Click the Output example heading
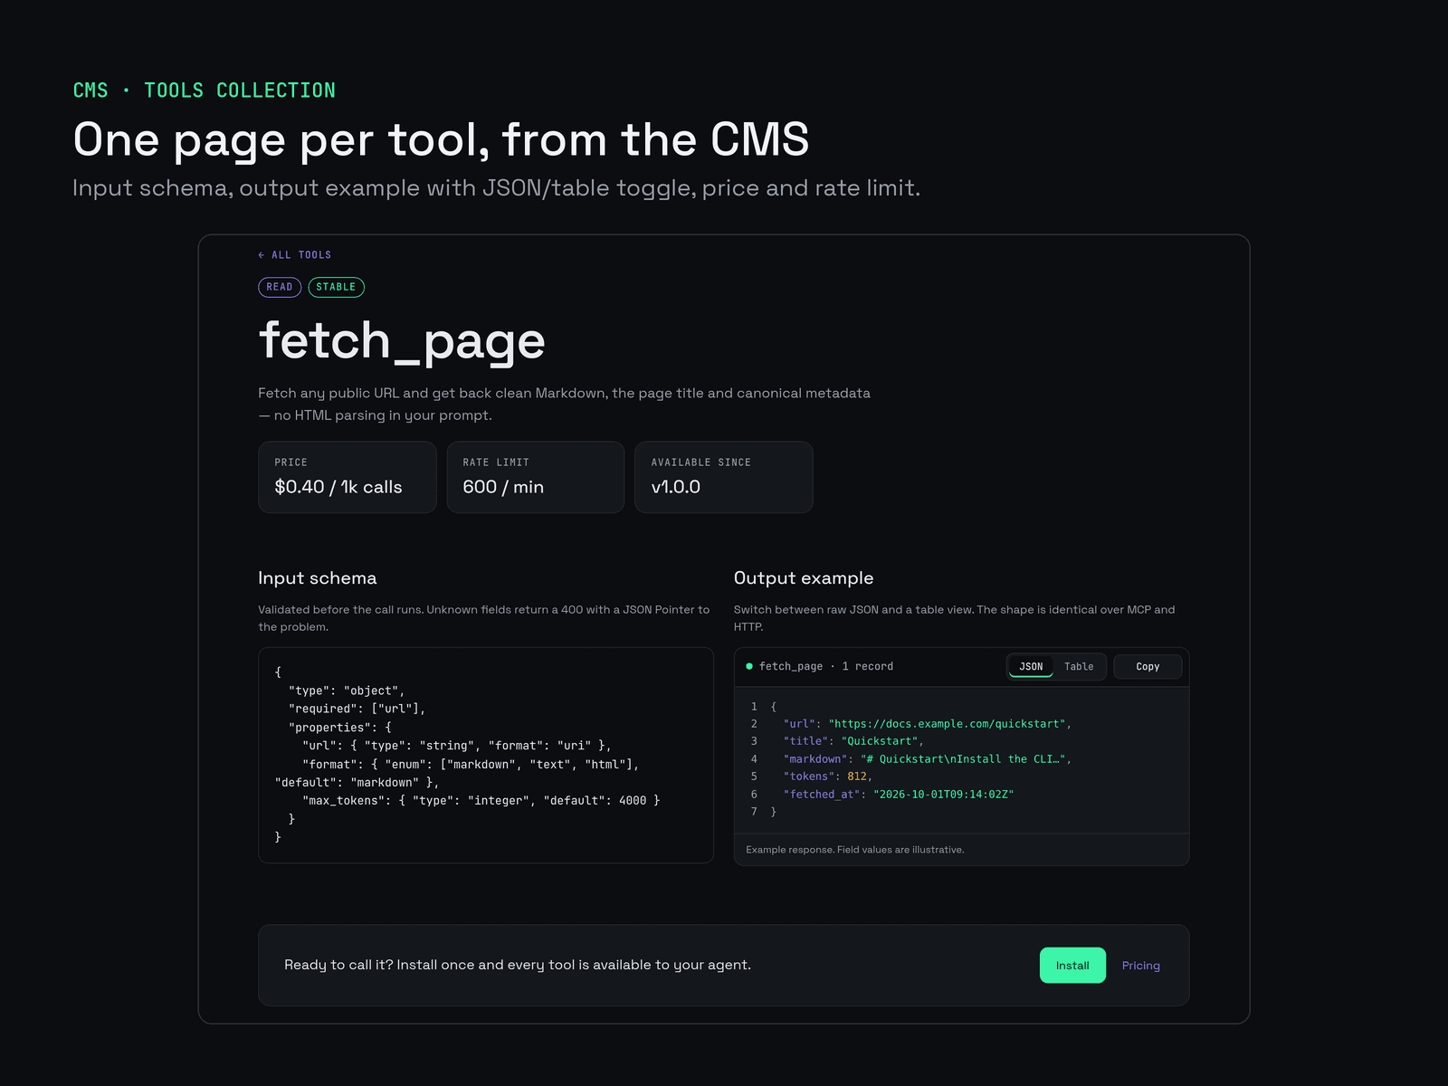Viewport: 1448px width, 1086px height. pos(804,578)
